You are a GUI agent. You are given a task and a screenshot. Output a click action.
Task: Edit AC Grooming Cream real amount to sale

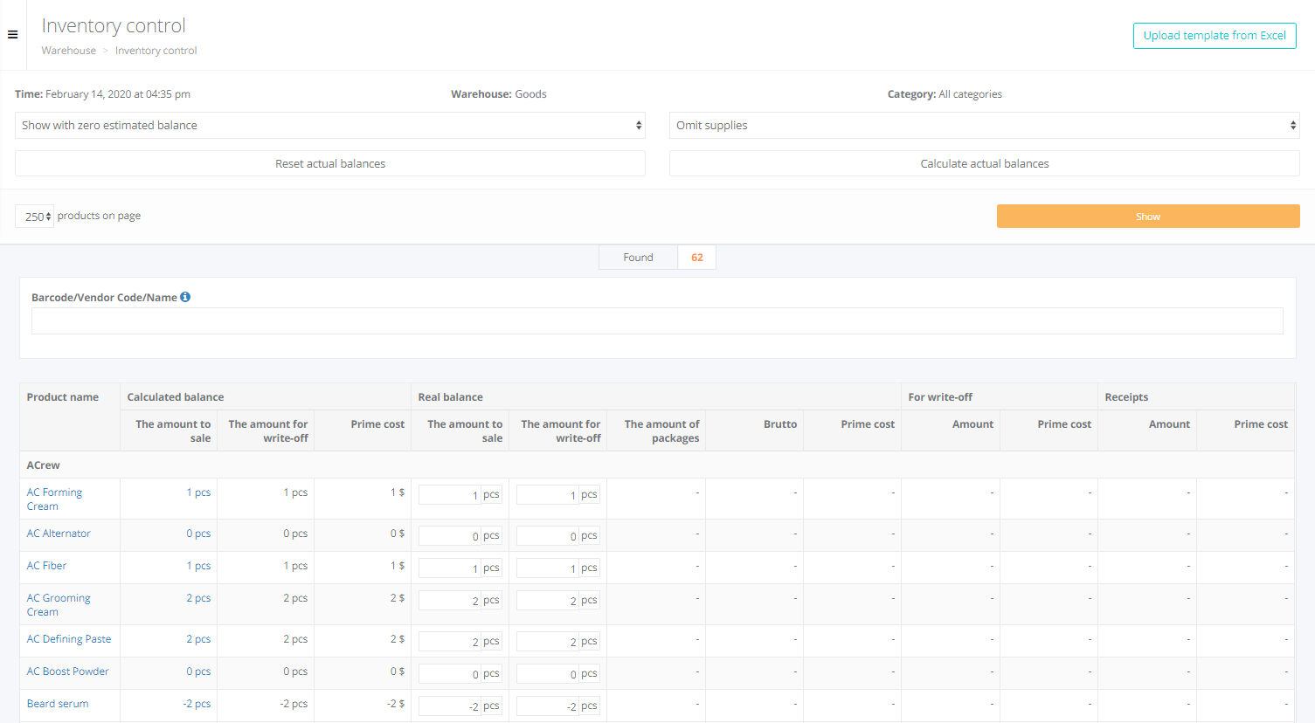click(450, 601)
